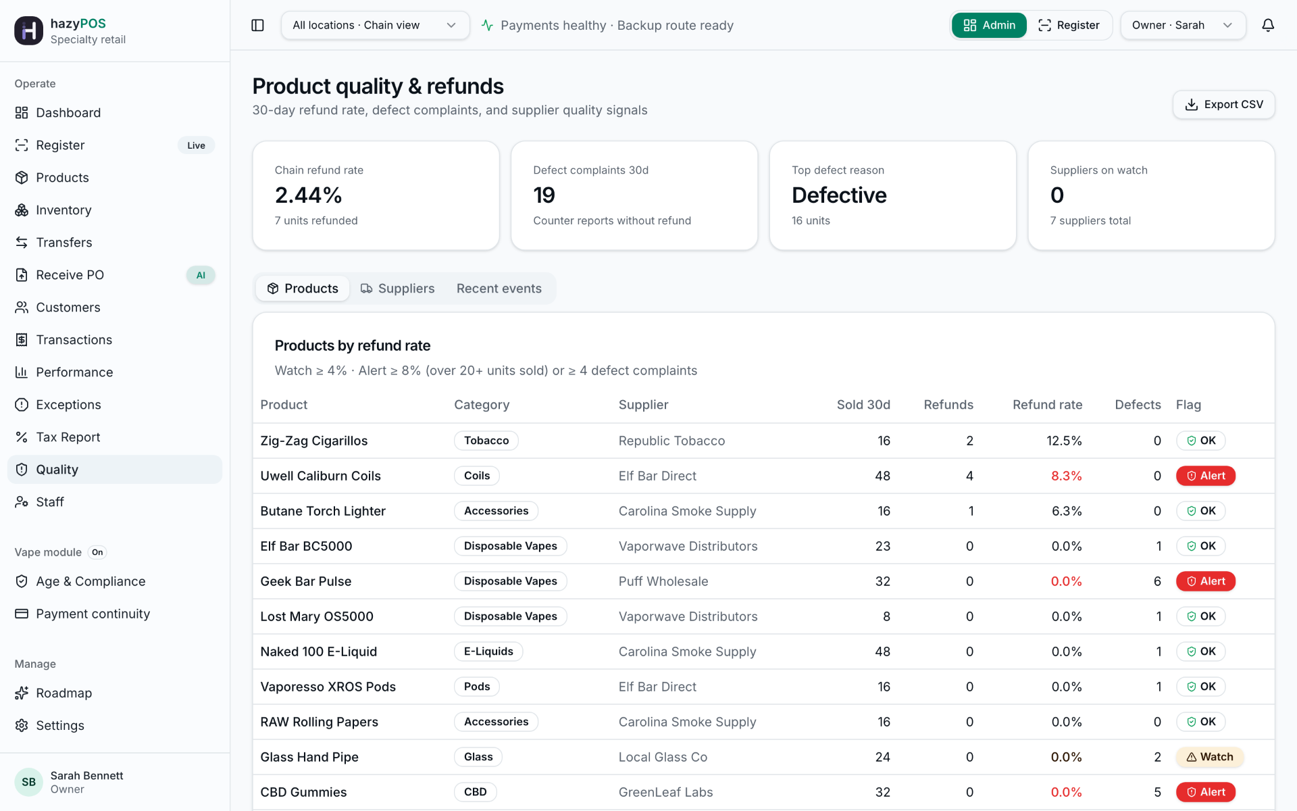Click the Products box icon in sidebar
Image resolution: width=1297 pixels, height=811 pixels.
point(22,178)
